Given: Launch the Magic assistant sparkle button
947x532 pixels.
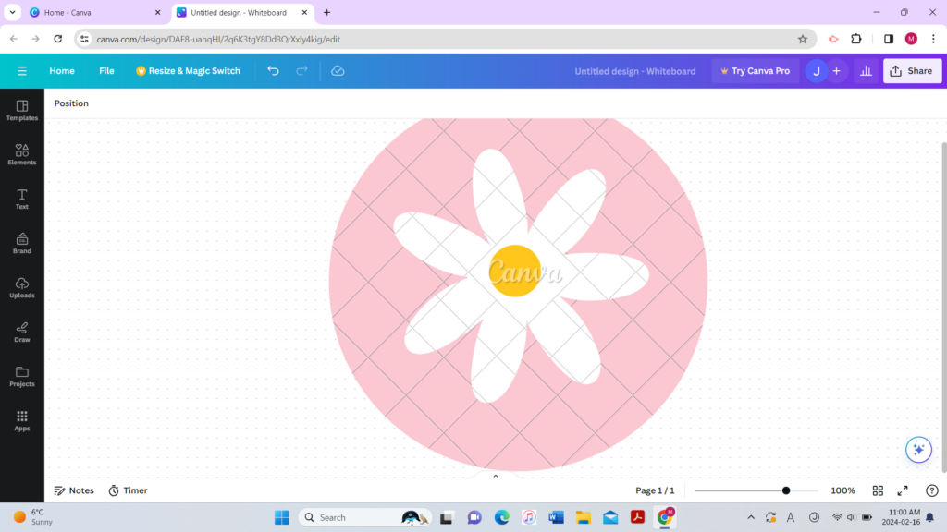Looking at the screenshot, I should [918, 450].
